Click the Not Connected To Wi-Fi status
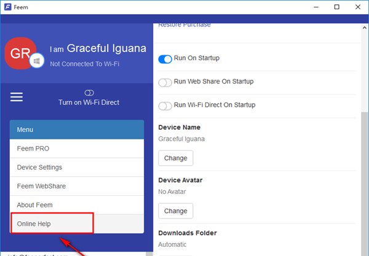 click(x=85, y=64)
